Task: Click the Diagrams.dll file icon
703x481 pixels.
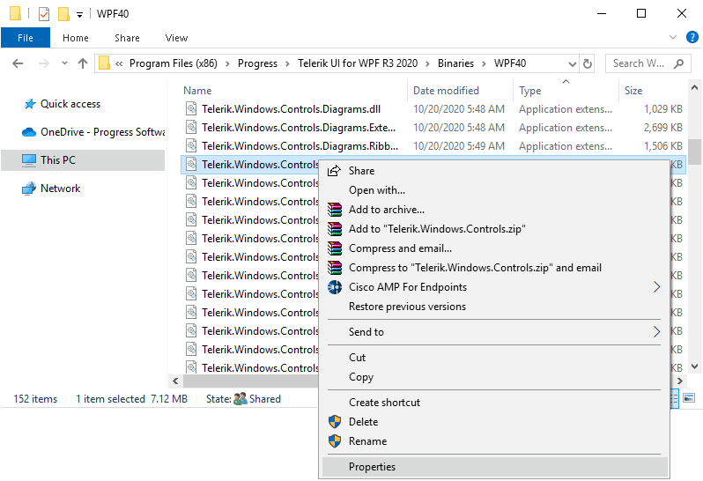Action: pyautogui.click(x=191, y=109)
